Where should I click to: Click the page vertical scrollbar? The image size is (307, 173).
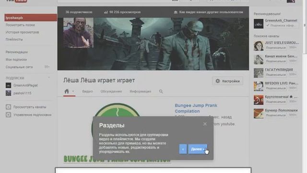pos(305,26)
